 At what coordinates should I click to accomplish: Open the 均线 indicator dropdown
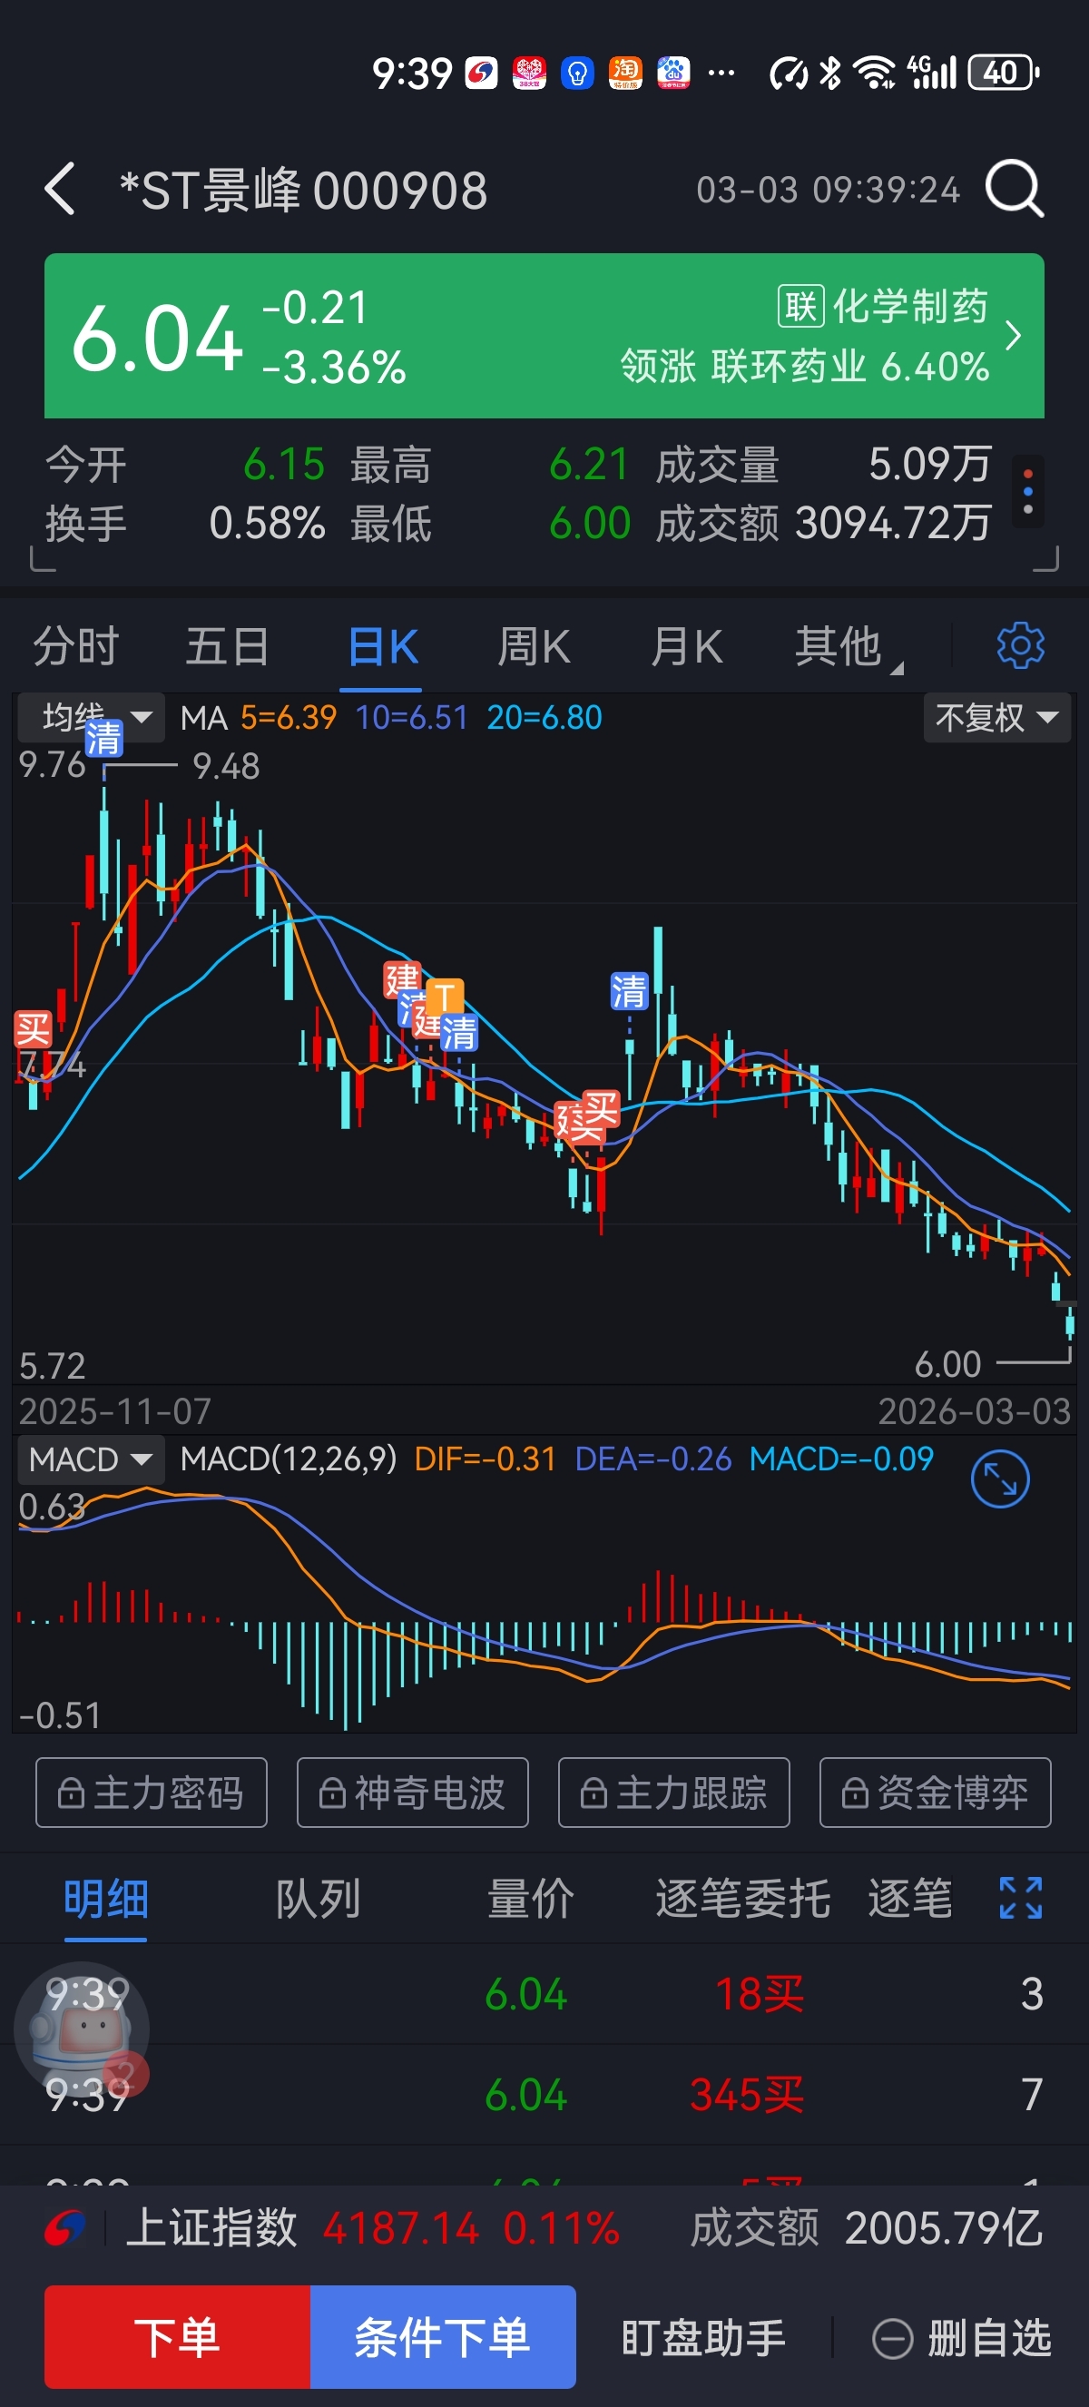tap(92, 717)
